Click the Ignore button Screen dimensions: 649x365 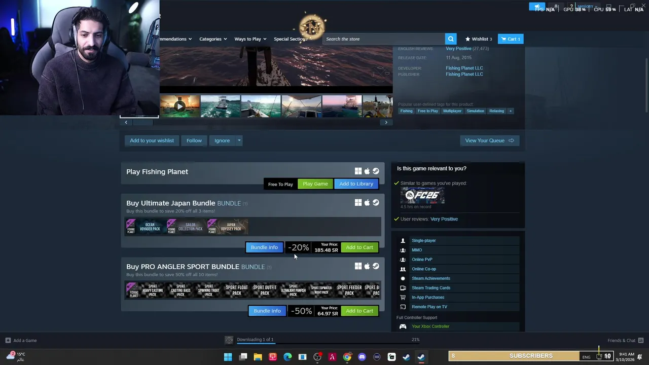pyautogui.click(x=222, y=140)
